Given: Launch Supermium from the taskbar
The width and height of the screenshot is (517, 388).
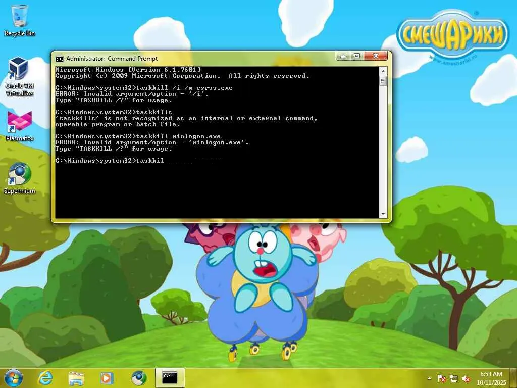Looking at the screenshot, I should (x=138, y=378).
